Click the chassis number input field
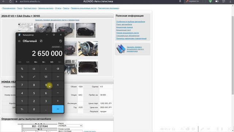The image size is (234, 132). (70, 131)
